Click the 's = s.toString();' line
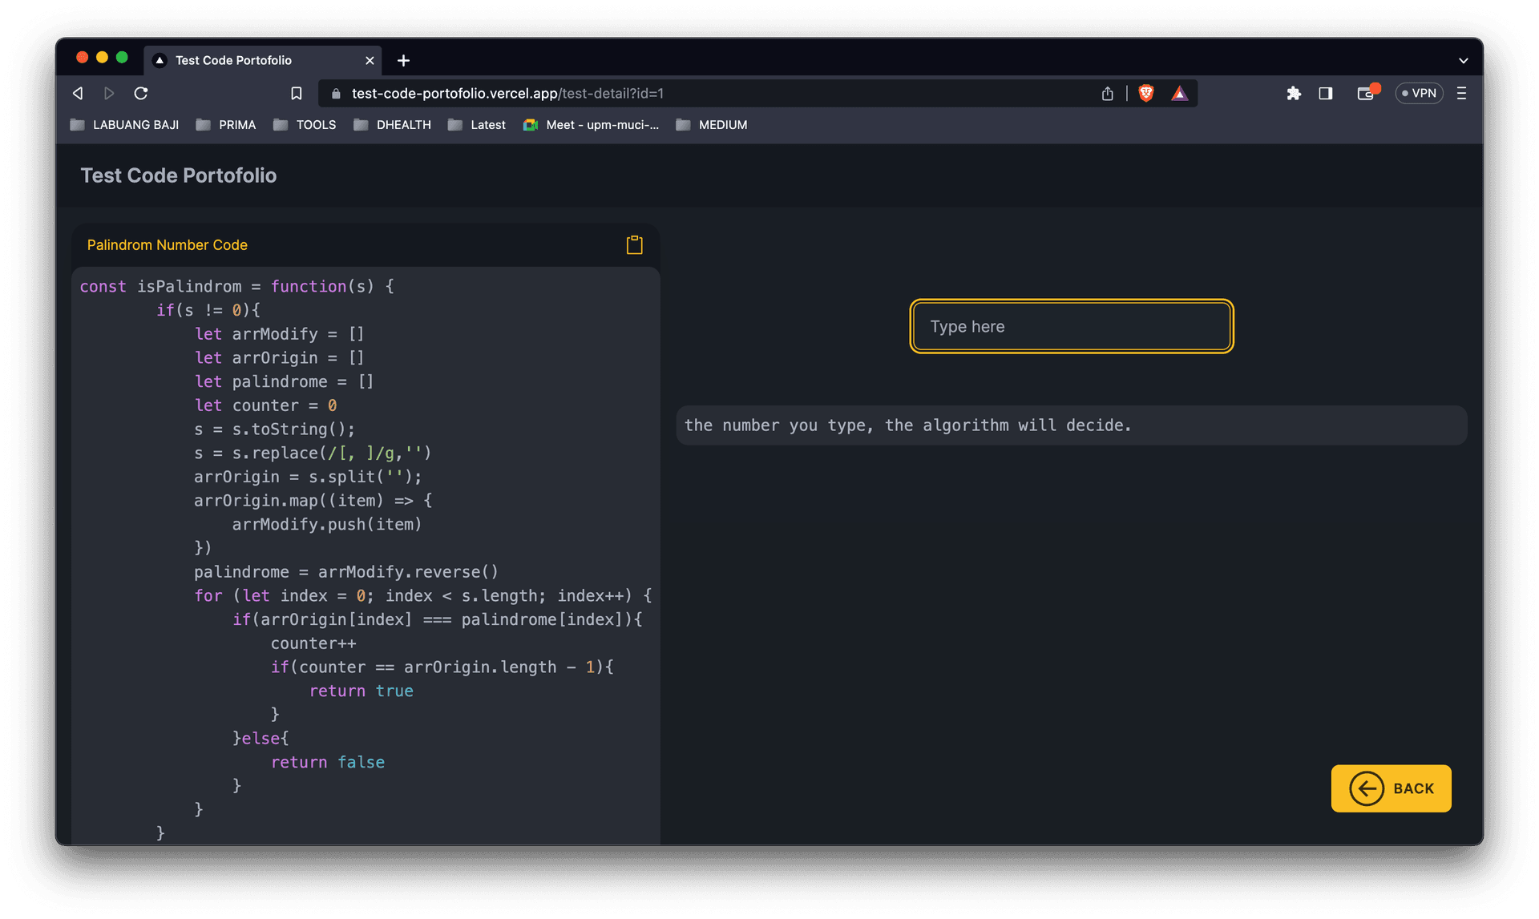The width and height of the screenshot is (1539, 919). [x=274, y=429]
